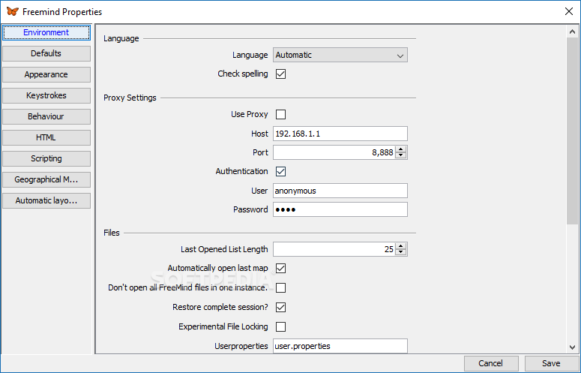Click the Last Opened List Length field
Image resolution: width=581 pixels, height=373 pixels.
(334, 249)
